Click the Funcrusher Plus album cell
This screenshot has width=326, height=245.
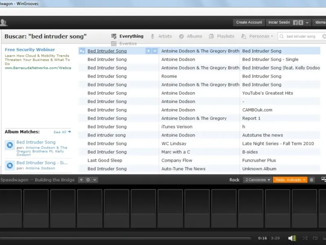click(x=259, y=160)
